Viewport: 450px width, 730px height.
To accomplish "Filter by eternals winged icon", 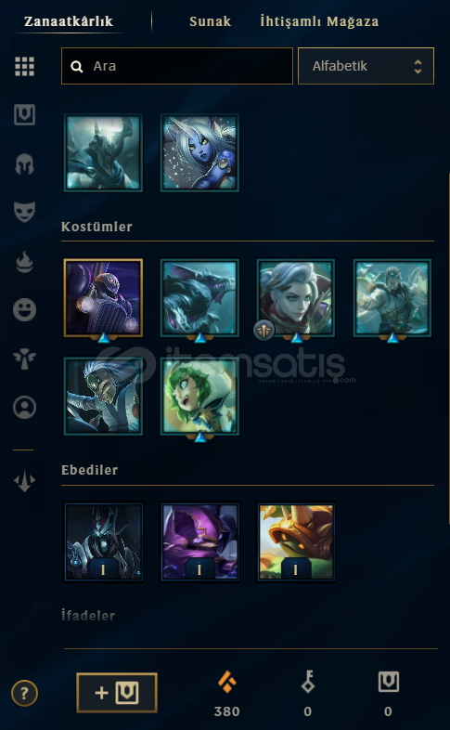I will pos(24,358).
